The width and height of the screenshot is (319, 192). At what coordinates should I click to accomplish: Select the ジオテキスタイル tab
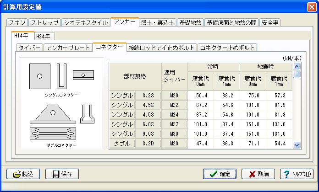pyautogui.click(x=86, y=22)
